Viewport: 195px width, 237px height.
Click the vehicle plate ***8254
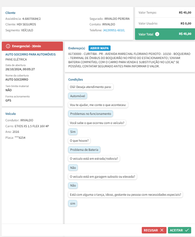point(20,138)
